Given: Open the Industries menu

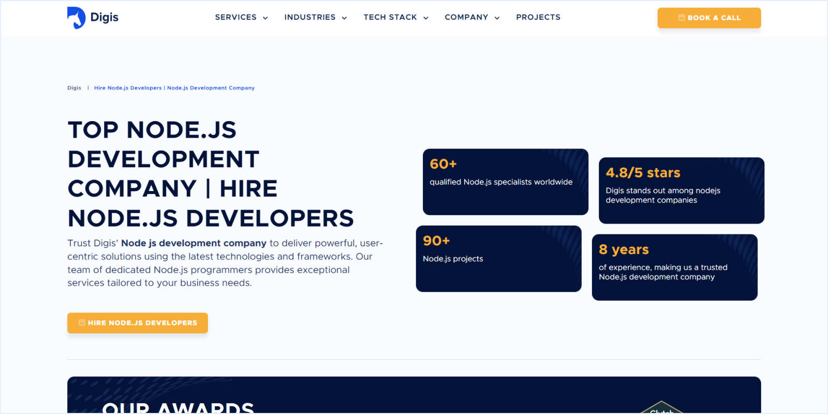Looking at the screenshot, I should click(310, 17).
